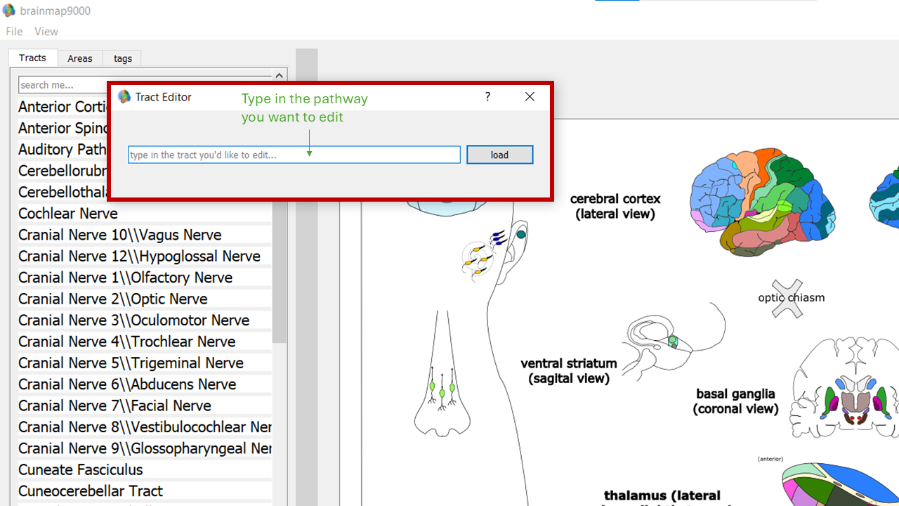The image size is (899, 506).
Task: Select the optic chiasm X-shaped diagram
Action: tap(787, 298)
